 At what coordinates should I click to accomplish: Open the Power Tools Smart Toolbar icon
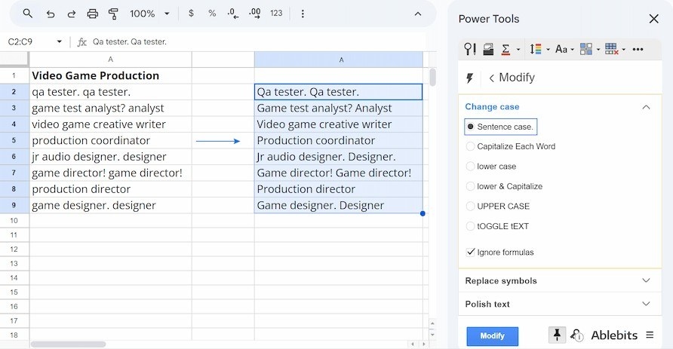[x=470, y=49]
